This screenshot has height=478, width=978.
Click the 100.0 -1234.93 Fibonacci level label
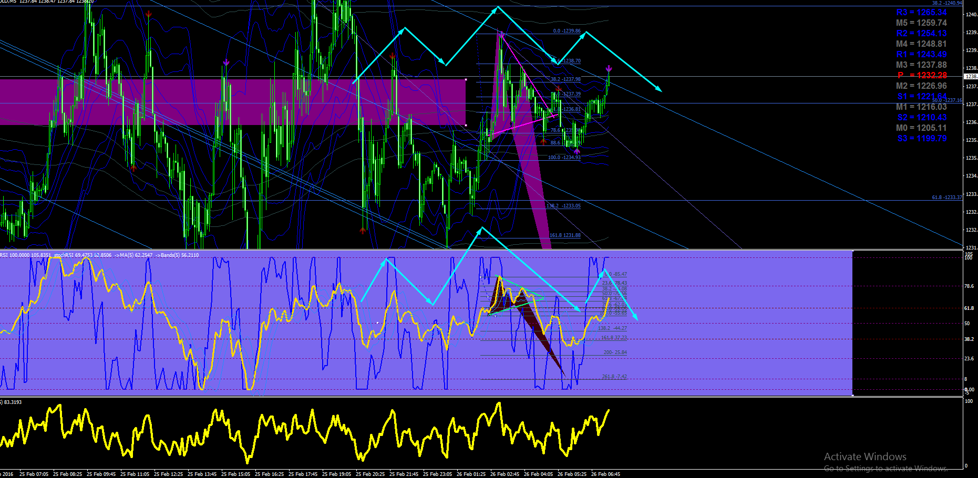[564, 158]
